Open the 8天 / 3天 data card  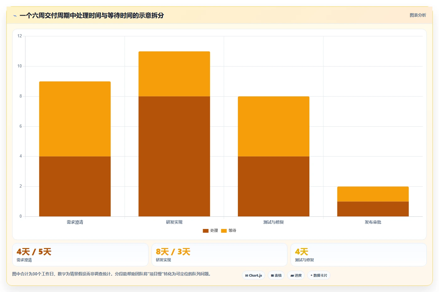coord(219,255)
